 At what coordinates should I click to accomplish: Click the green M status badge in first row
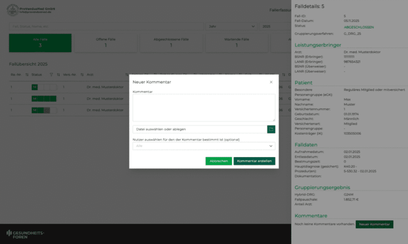35,87
